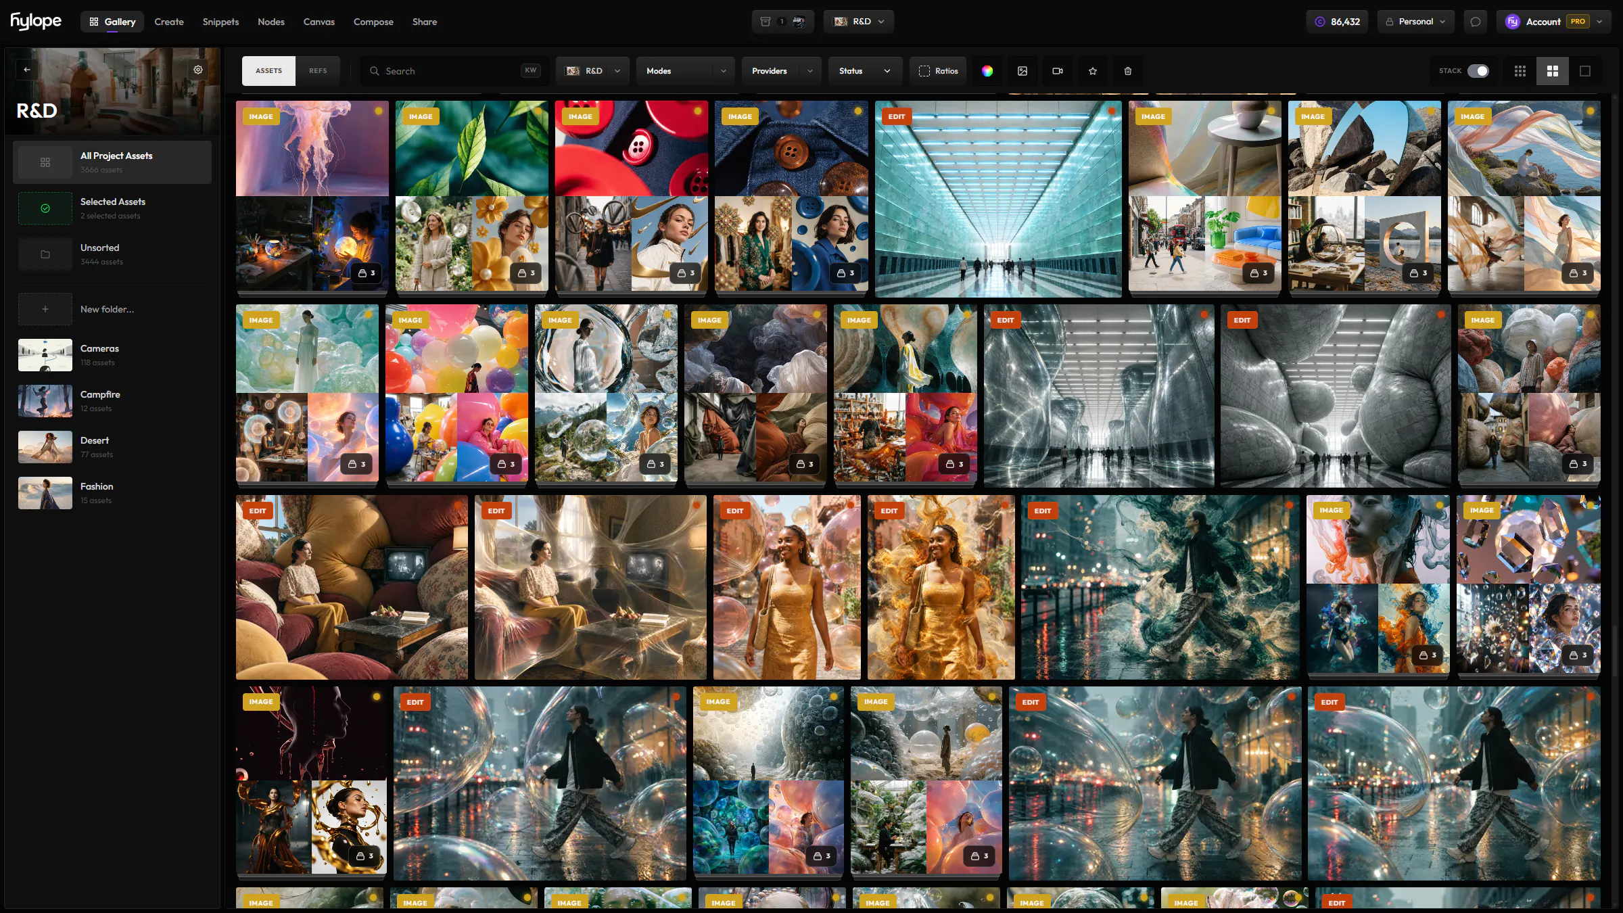This screenshot has height=913, width=1623.
Task: Click the KW keyword toggle in search
Action: point(531,70)
